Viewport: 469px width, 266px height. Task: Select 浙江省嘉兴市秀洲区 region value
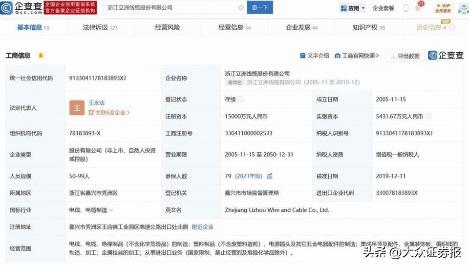93,193
